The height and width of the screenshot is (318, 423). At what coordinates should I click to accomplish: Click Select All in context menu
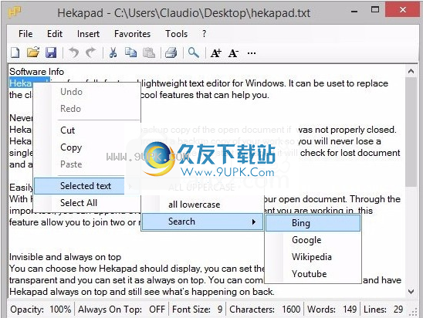coord(79,203)
